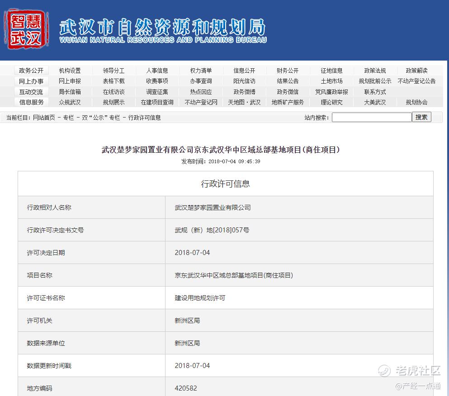Open 收费事项 link
This screenshot has width=449, height=396.
(x=157, y=81)
